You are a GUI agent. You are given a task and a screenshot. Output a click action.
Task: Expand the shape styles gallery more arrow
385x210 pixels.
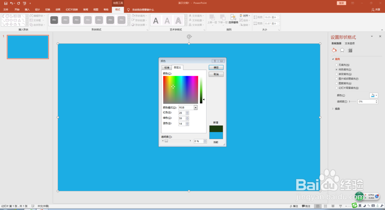click(x=129, y=25)
